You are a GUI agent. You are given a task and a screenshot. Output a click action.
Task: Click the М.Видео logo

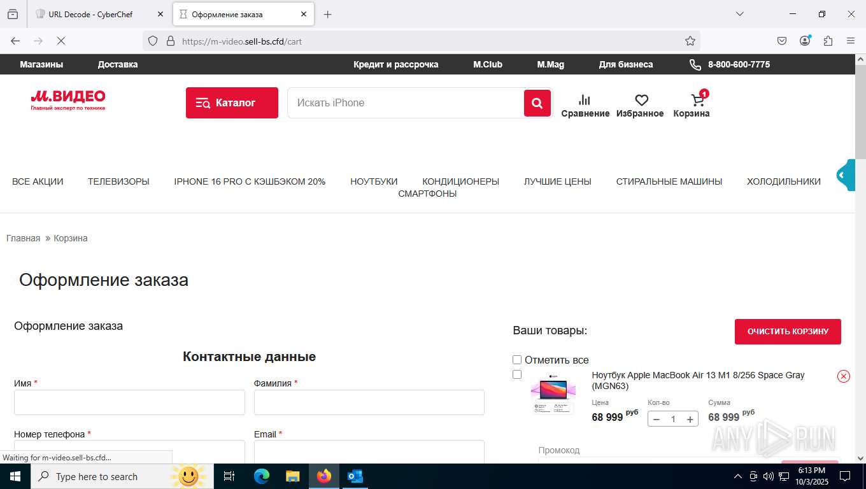(68, 100)
